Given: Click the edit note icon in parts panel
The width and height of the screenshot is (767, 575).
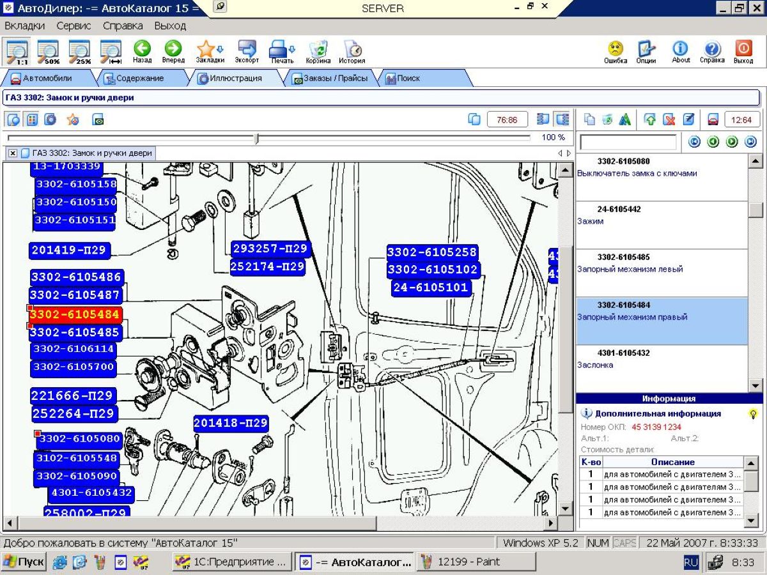Looking at the screenshot, I should [688, 119].
